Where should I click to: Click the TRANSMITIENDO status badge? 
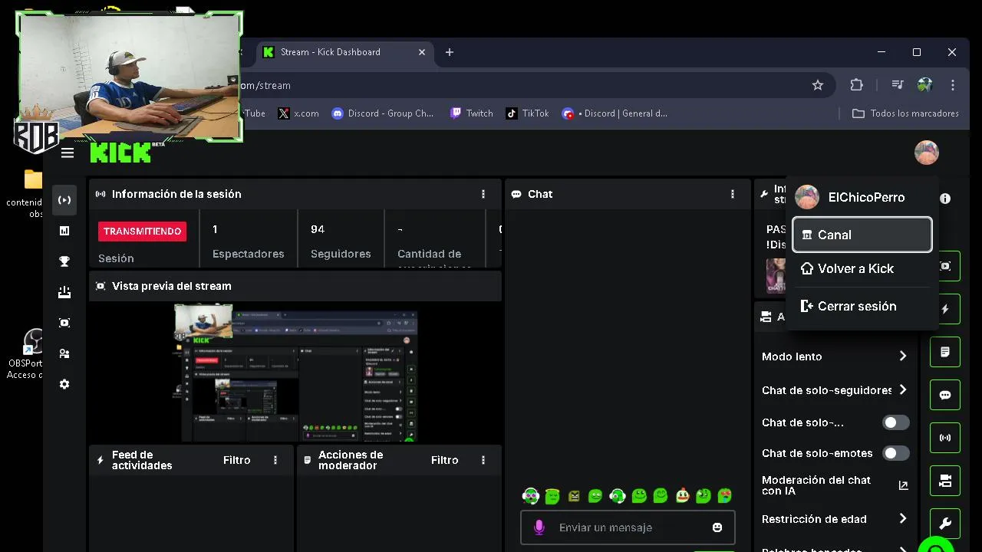click(142, 231)
